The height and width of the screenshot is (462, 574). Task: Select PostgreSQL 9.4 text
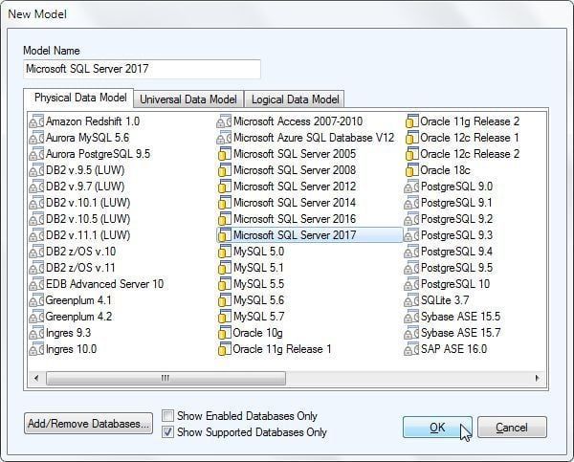pyautogui.click(x=457, y=252)
